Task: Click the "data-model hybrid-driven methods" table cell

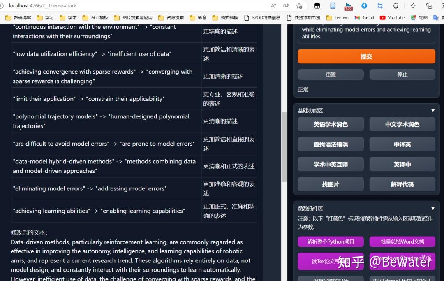Action: click(106, 166)
